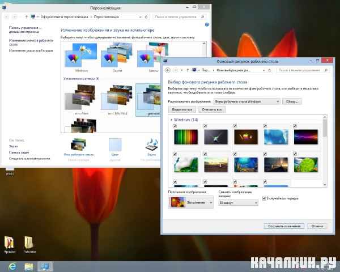Uncheck the dark night scene wallpaper checkbox
340x272 pixels.
point(265,154)
